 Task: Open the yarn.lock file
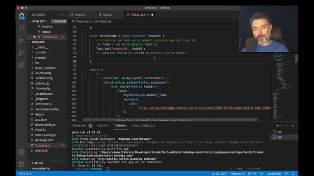tap(41, 151)
